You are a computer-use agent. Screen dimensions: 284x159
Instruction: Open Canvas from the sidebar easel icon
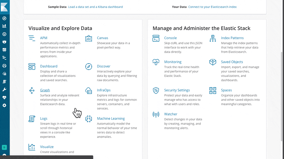pyautogui.click(x=4, y=50)
